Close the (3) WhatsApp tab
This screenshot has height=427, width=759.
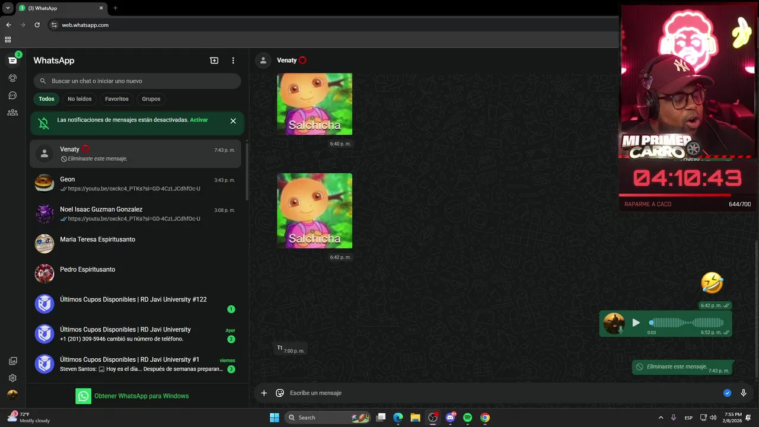point(101,8)
